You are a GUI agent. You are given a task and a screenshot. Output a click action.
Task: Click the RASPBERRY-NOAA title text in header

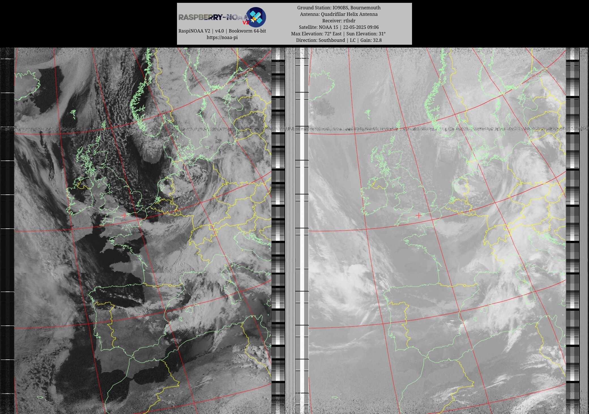(x=214, y=18)
